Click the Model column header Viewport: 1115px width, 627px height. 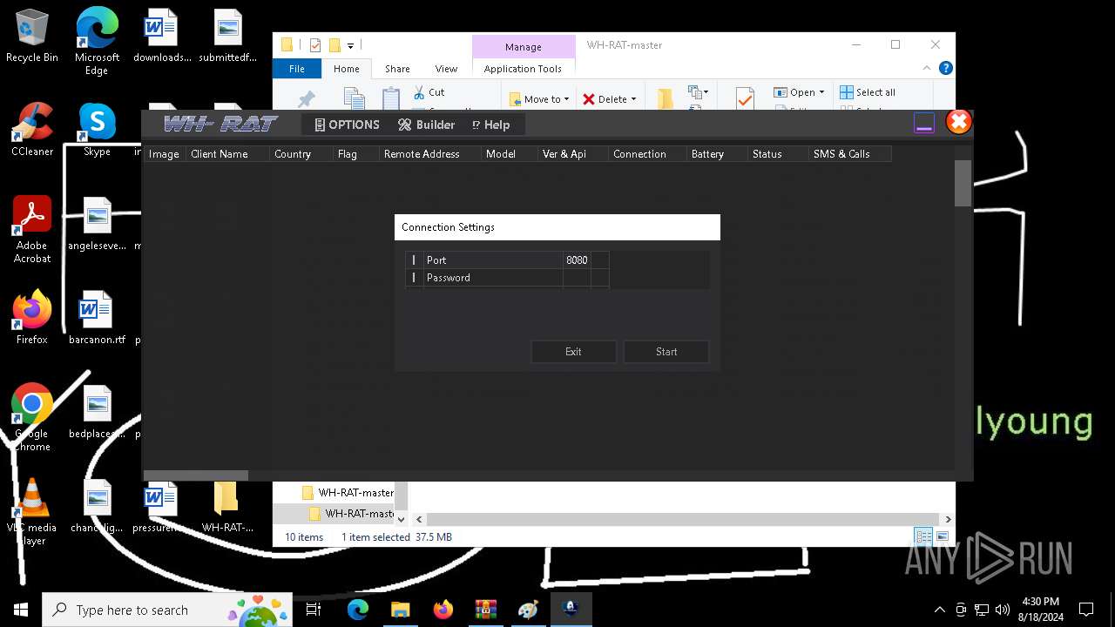[510, 154]
